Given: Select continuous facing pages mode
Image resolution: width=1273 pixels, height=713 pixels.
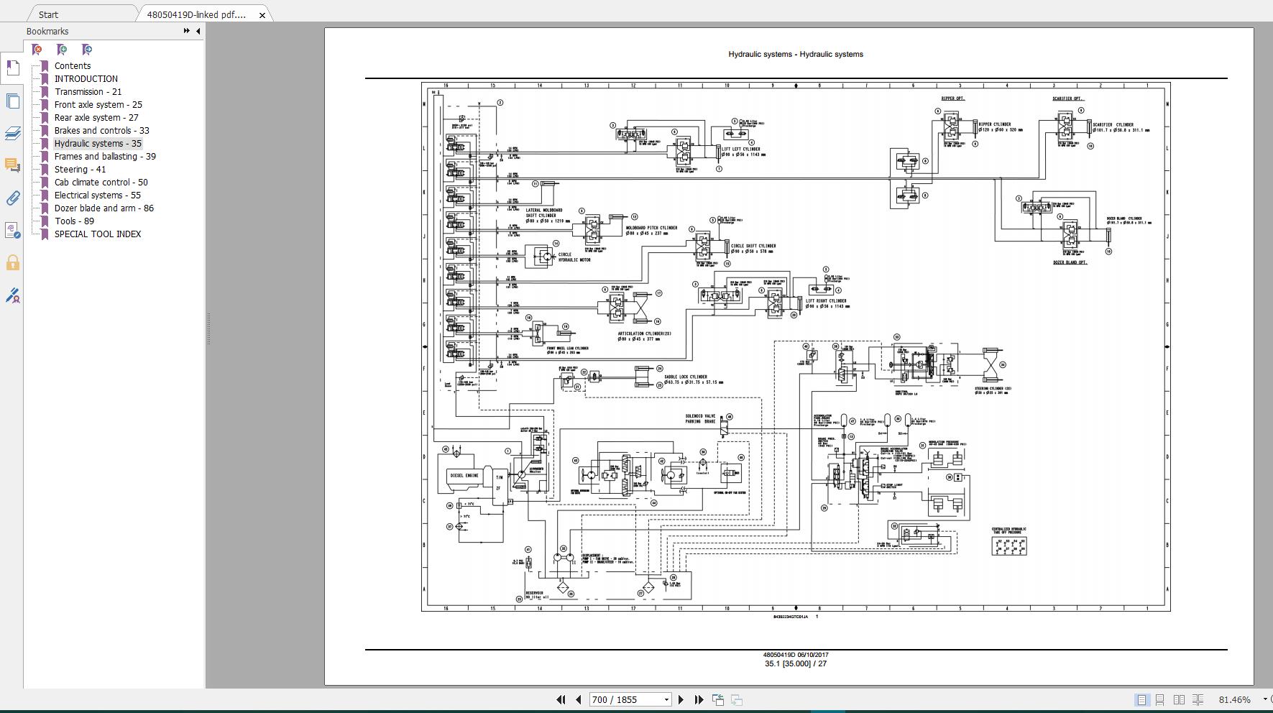Looking at the screenshot, I should click(1198, 699).
